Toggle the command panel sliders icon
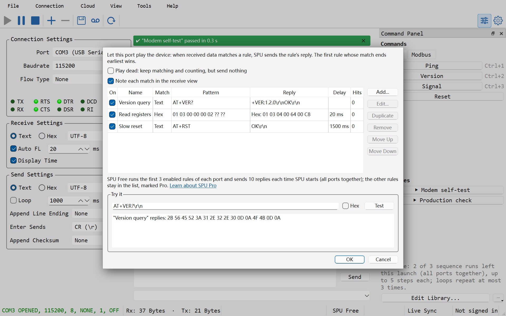 [484, 21]
